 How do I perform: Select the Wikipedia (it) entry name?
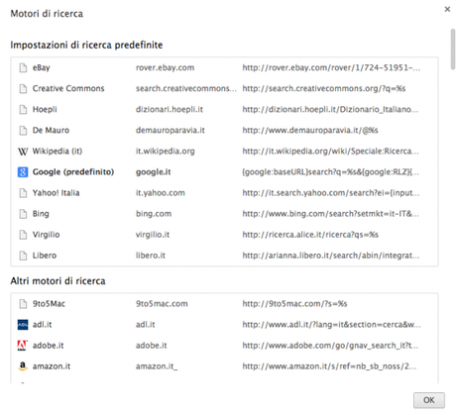pyautogui.click(x=57, y=152)
